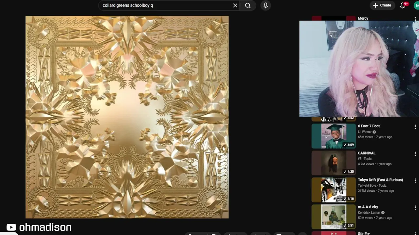Click the '6 Foot 7 Foot' title
419x235 pixels.
point(369,126)
